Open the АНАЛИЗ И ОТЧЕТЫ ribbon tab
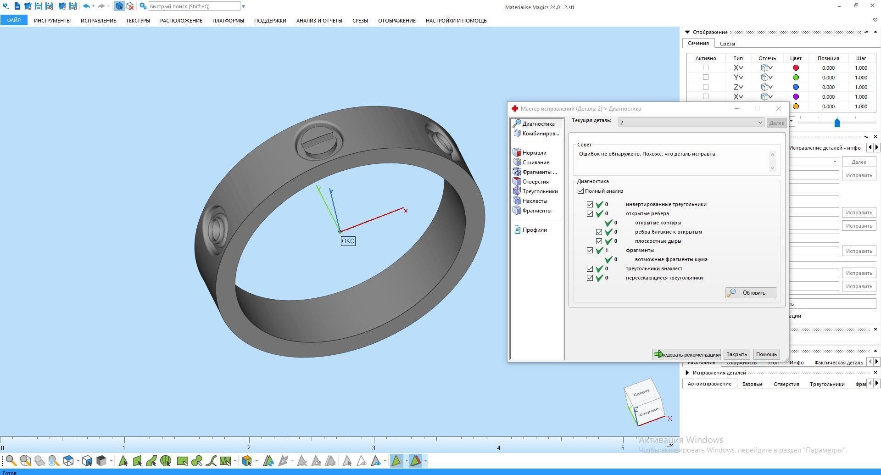Screen dimensions: 881x475 coord(319,21)
